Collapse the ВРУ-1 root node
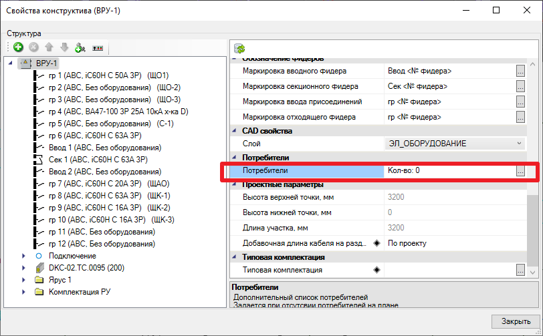 pyautogui.click(x=11, y=63)
